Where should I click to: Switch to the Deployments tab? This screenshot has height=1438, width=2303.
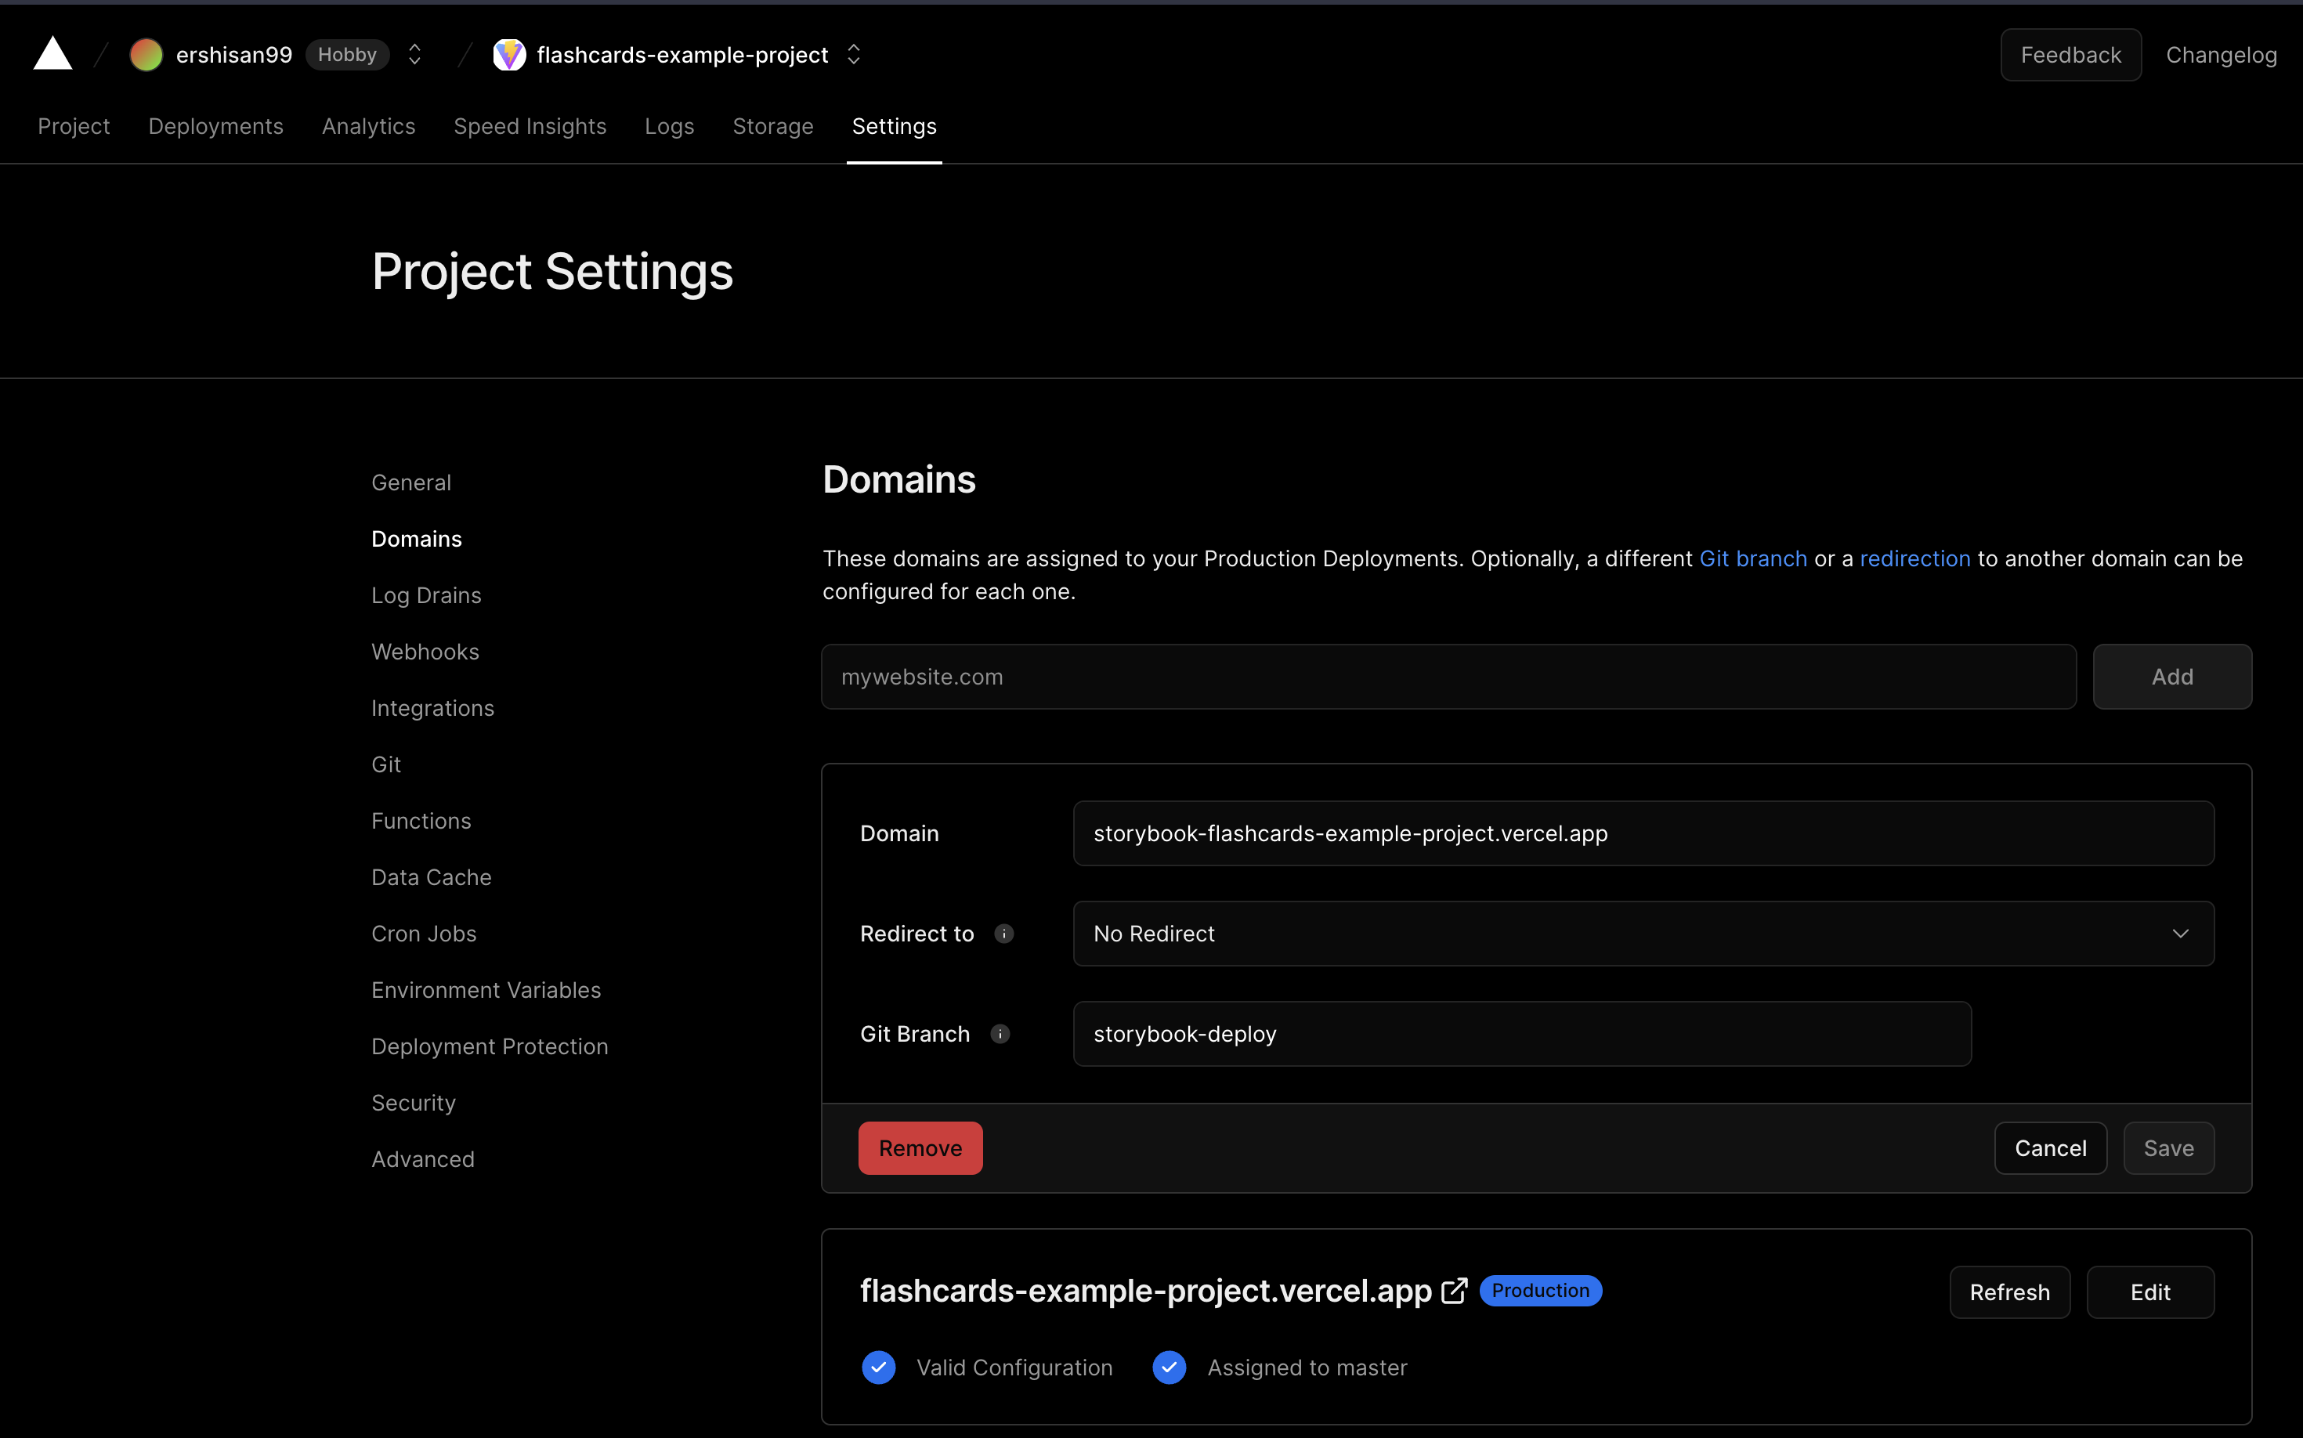point(216,127)
